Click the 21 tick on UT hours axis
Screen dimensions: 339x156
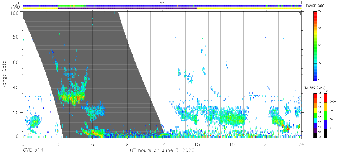coord(267,144)
